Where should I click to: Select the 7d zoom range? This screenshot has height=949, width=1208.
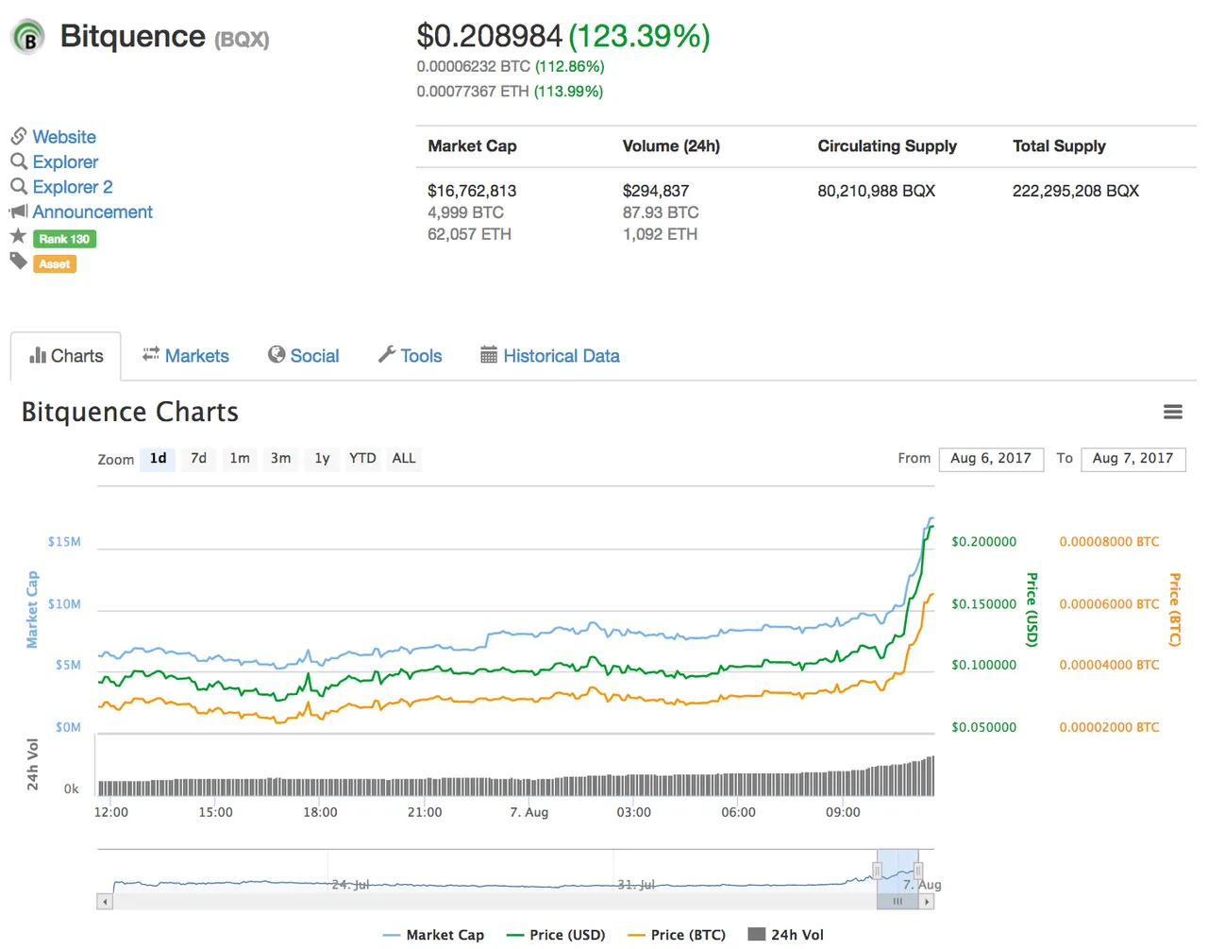click(198, 459)
